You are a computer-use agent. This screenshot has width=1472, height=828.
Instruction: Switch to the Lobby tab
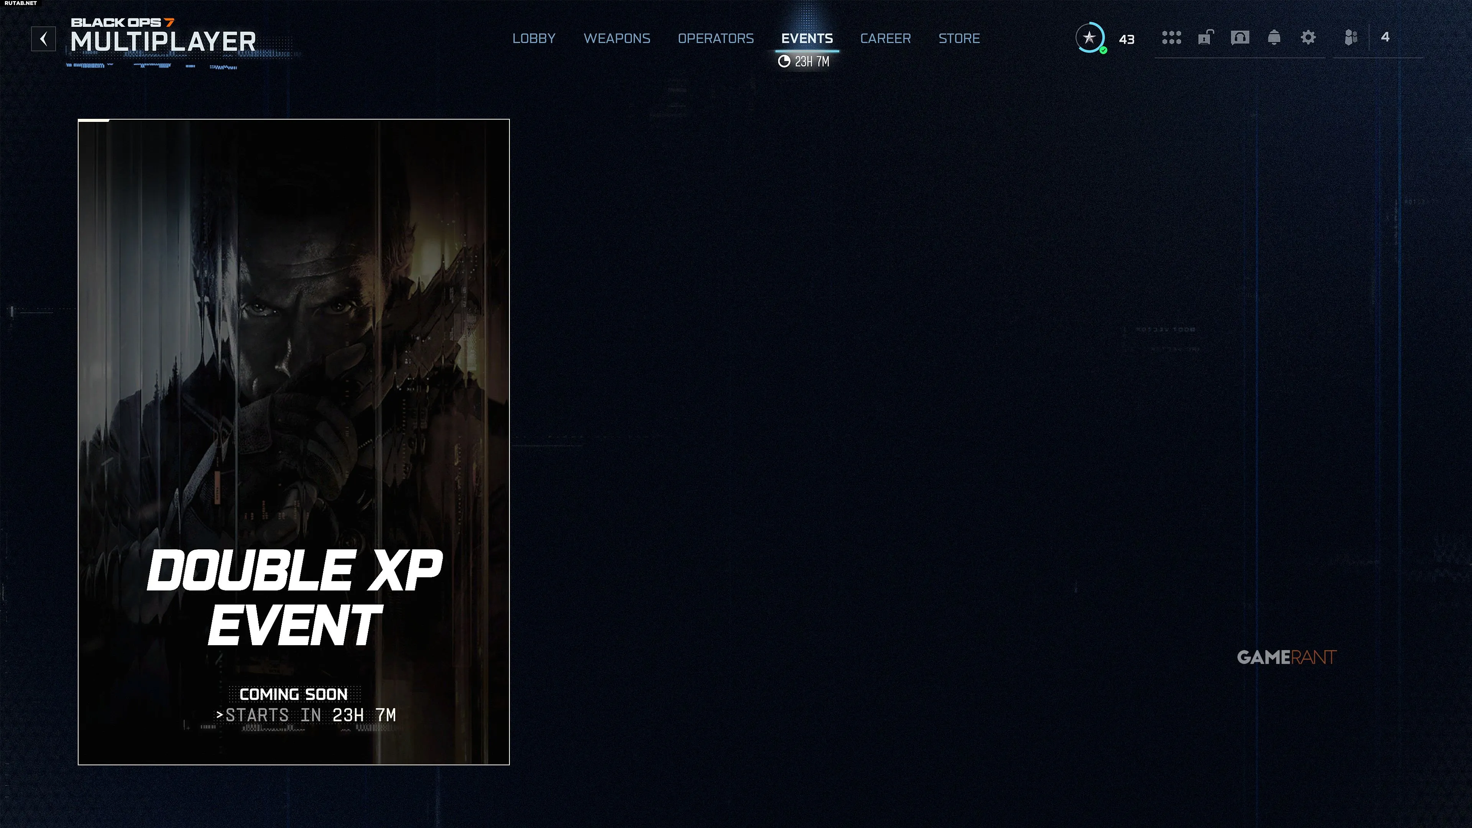[x=534, y=38]
